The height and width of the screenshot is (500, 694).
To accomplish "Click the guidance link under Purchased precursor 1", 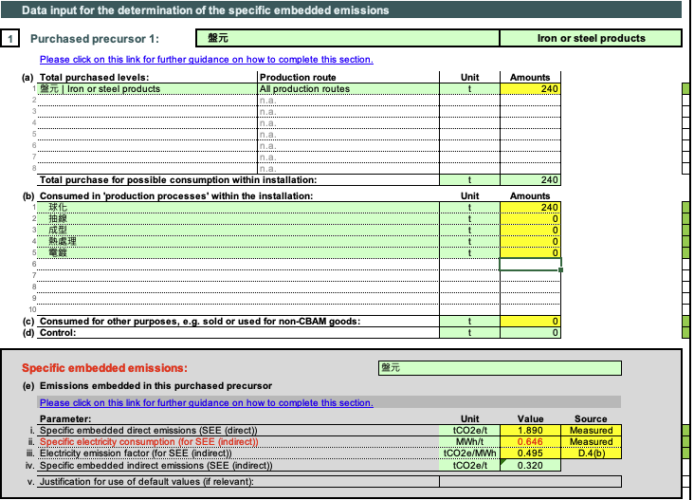I will click(x=207, y=60).
